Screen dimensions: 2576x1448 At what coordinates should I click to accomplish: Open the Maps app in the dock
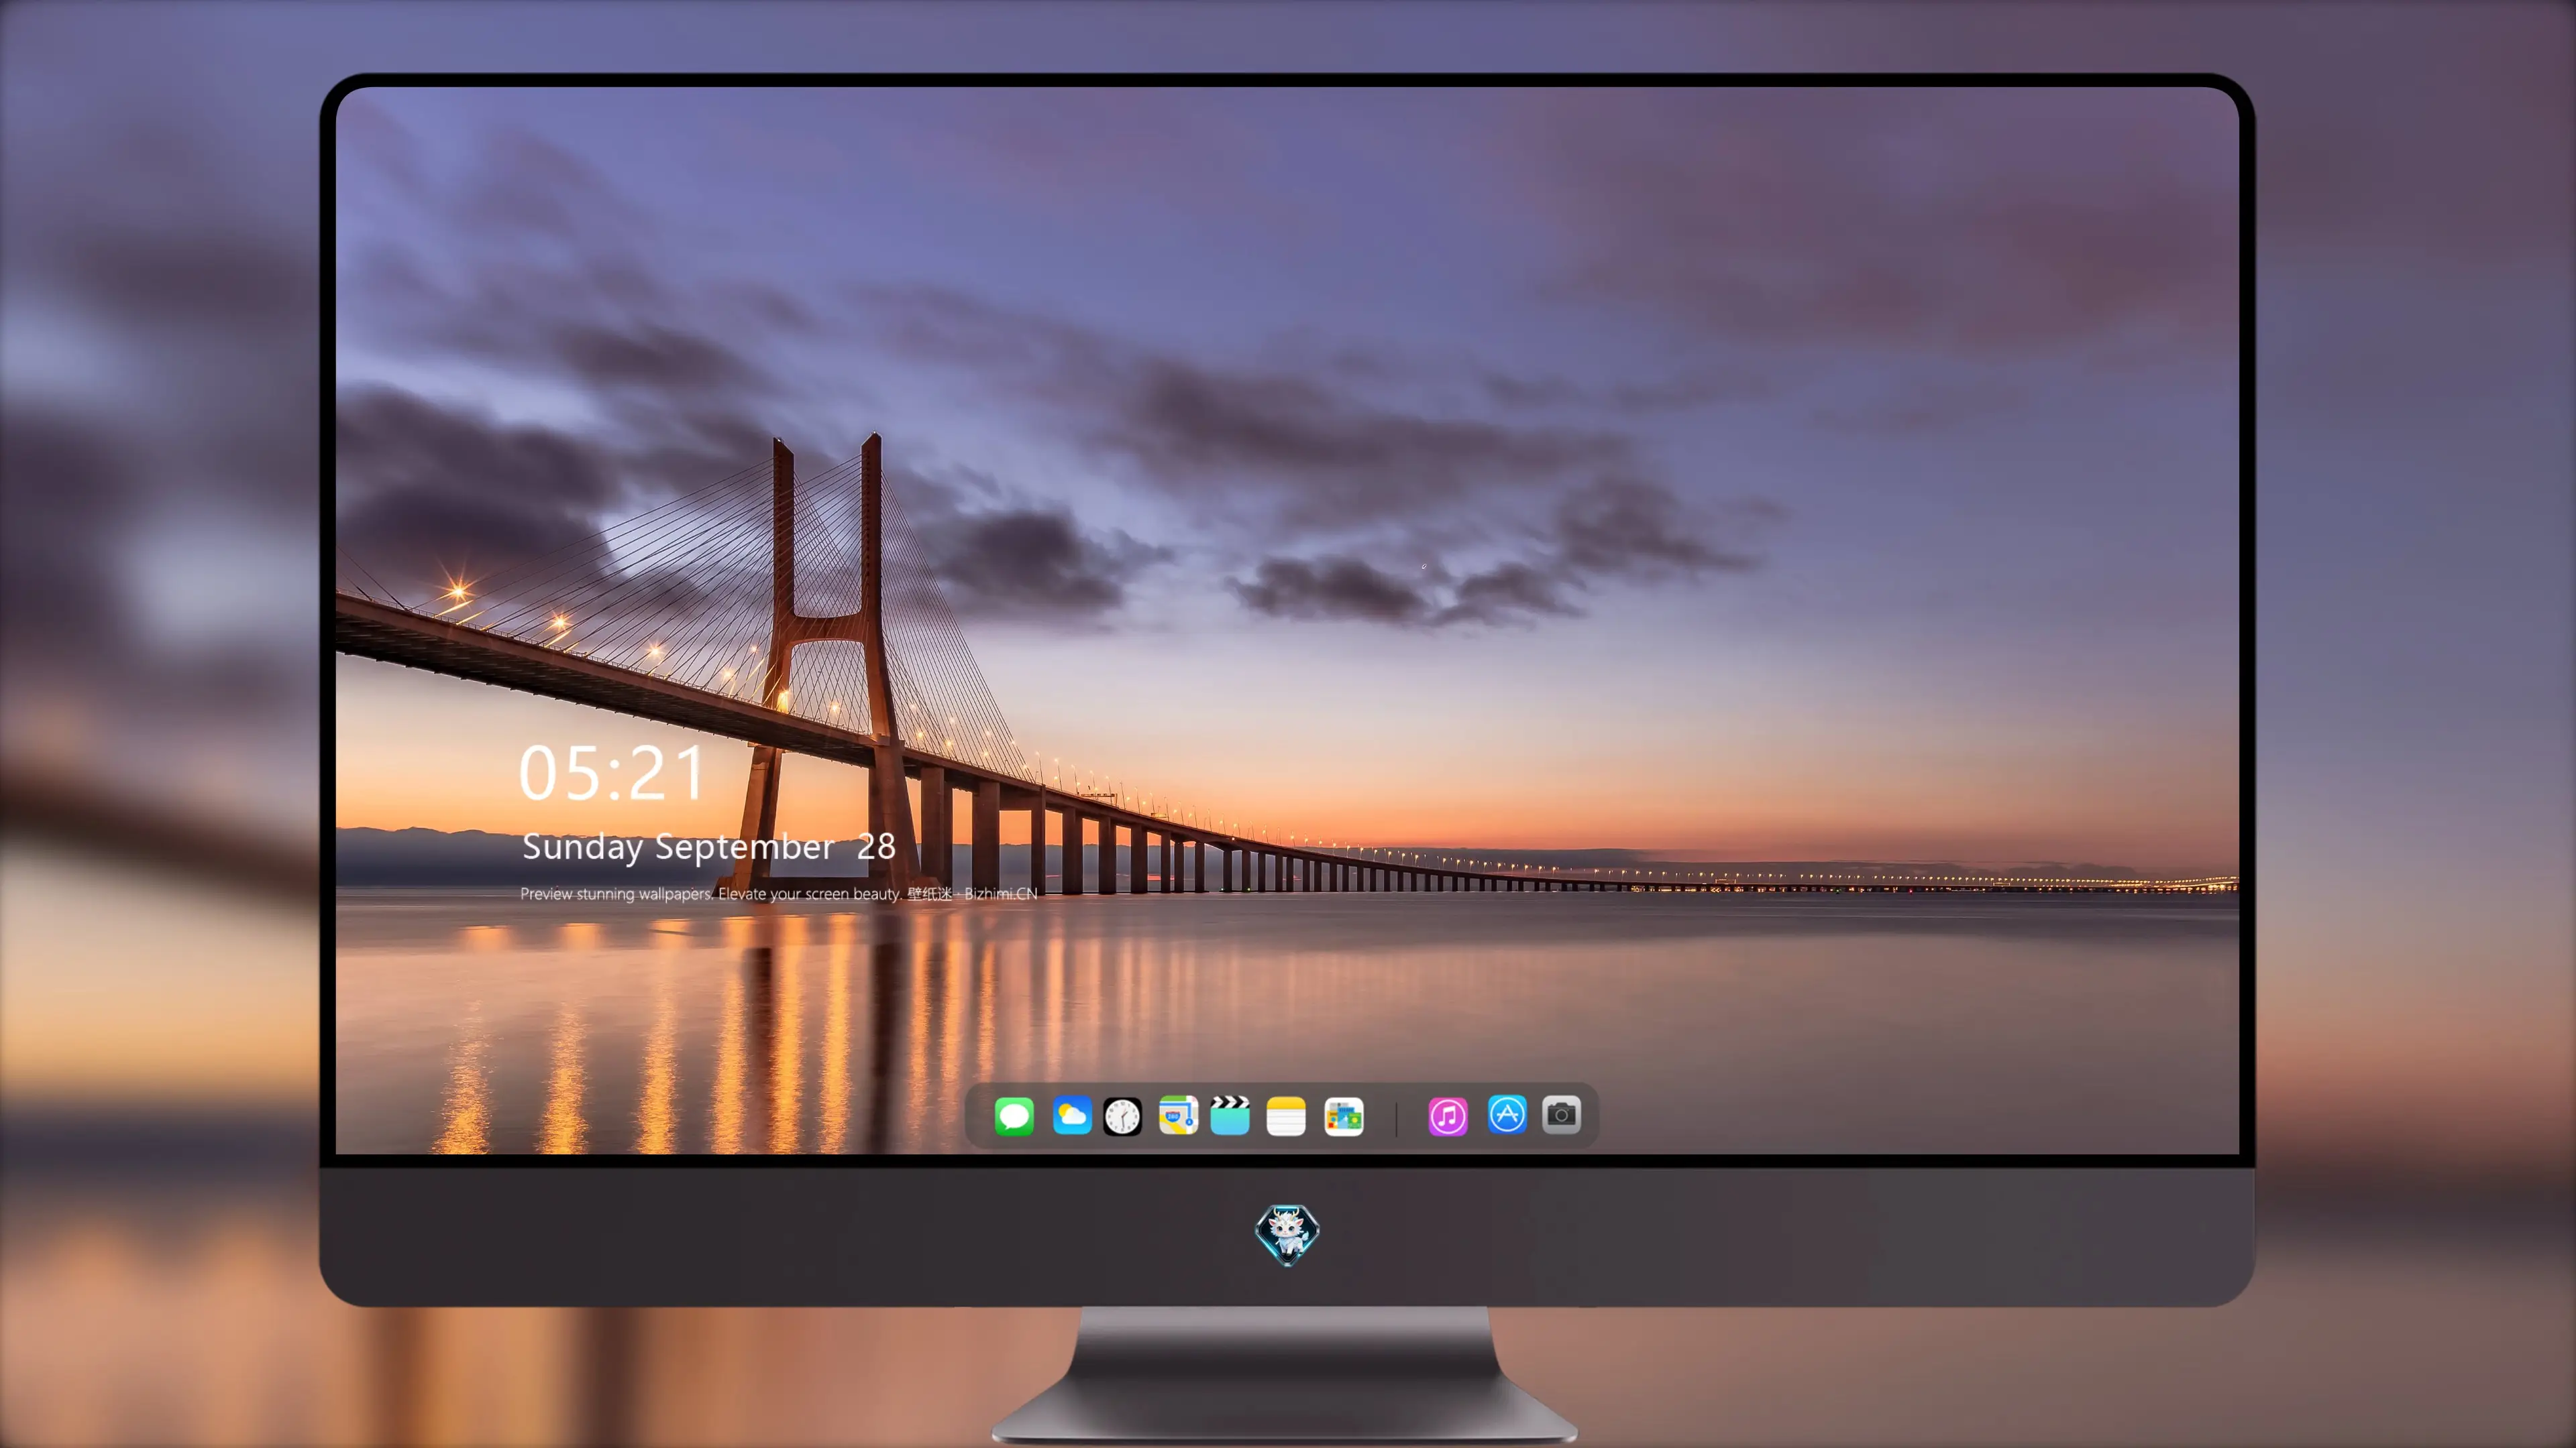click(1178, 1115)
